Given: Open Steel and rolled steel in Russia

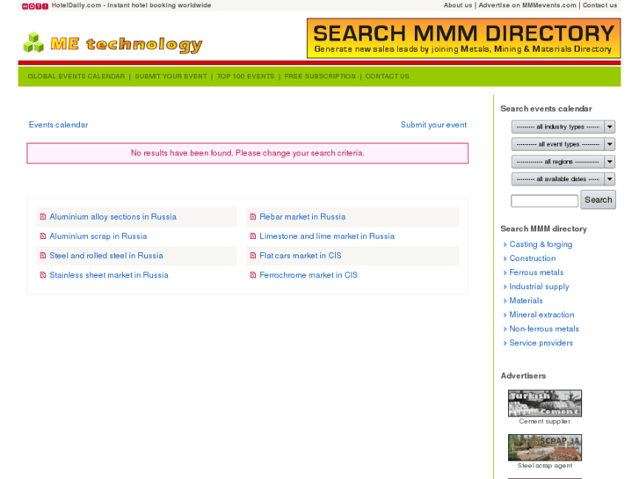Looking at the screenshot, I should pos(106,256).
